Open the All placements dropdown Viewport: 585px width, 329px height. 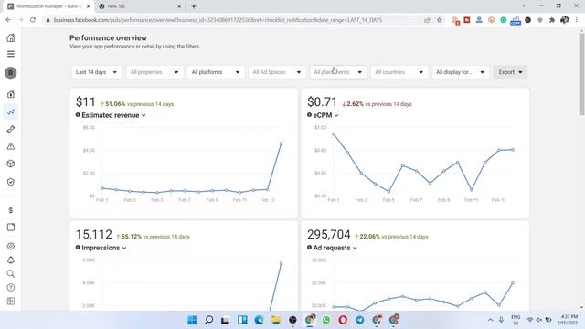[338, 72]
